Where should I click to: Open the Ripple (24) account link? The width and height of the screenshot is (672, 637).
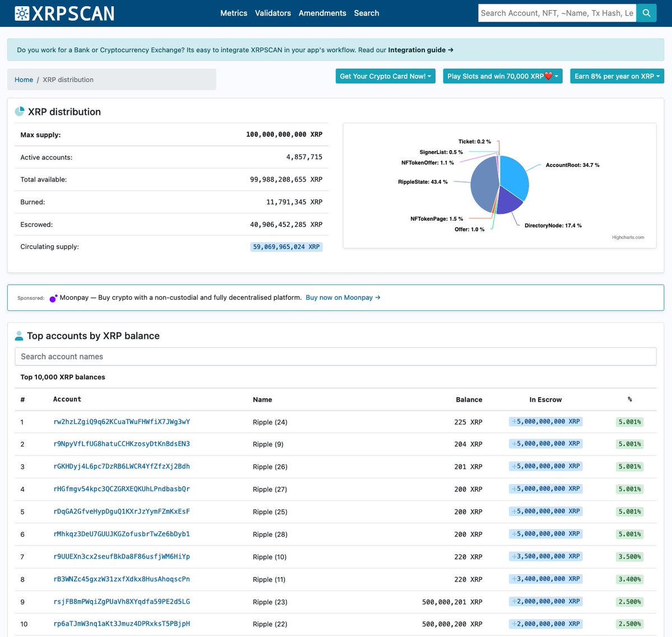pos(121,421)
